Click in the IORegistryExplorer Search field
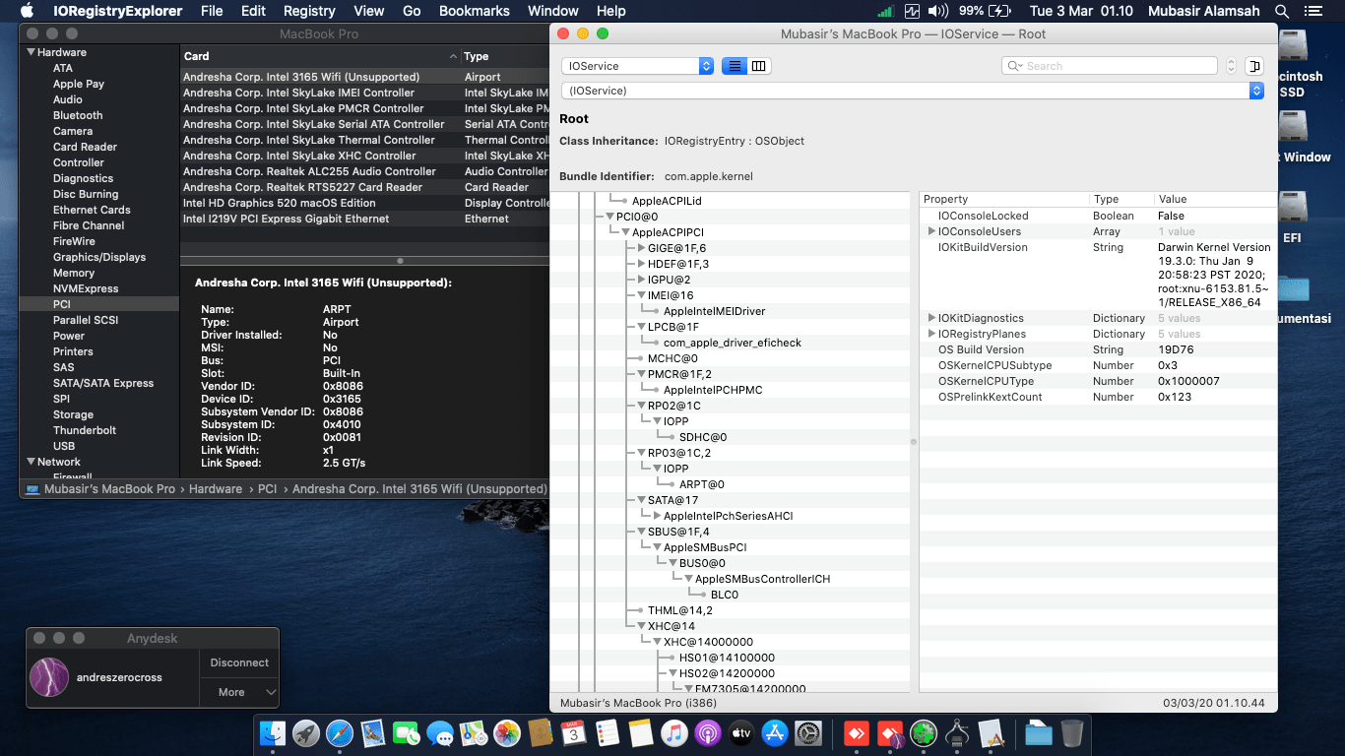The image size is (1345, 756). pyautogui.click(x=1110, y=66)
